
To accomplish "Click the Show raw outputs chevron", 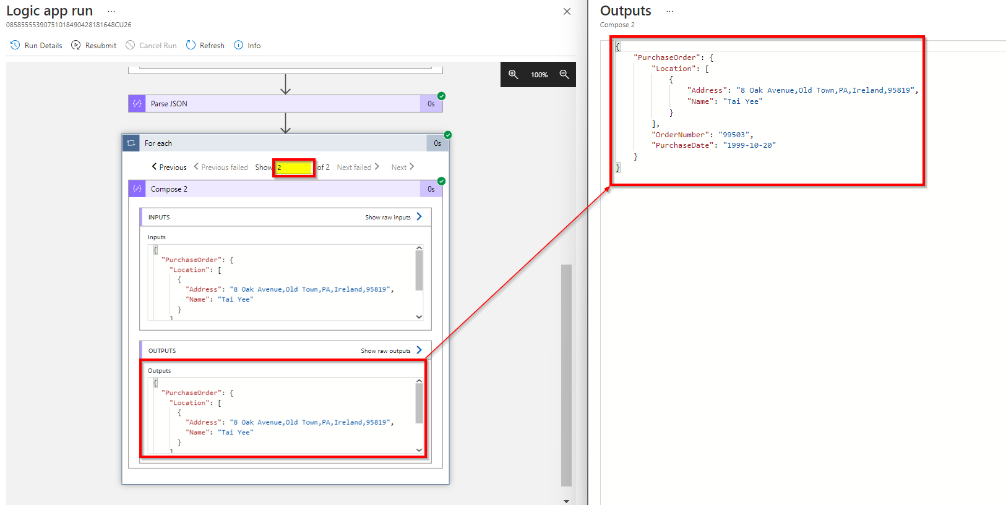I will [419, 350].
